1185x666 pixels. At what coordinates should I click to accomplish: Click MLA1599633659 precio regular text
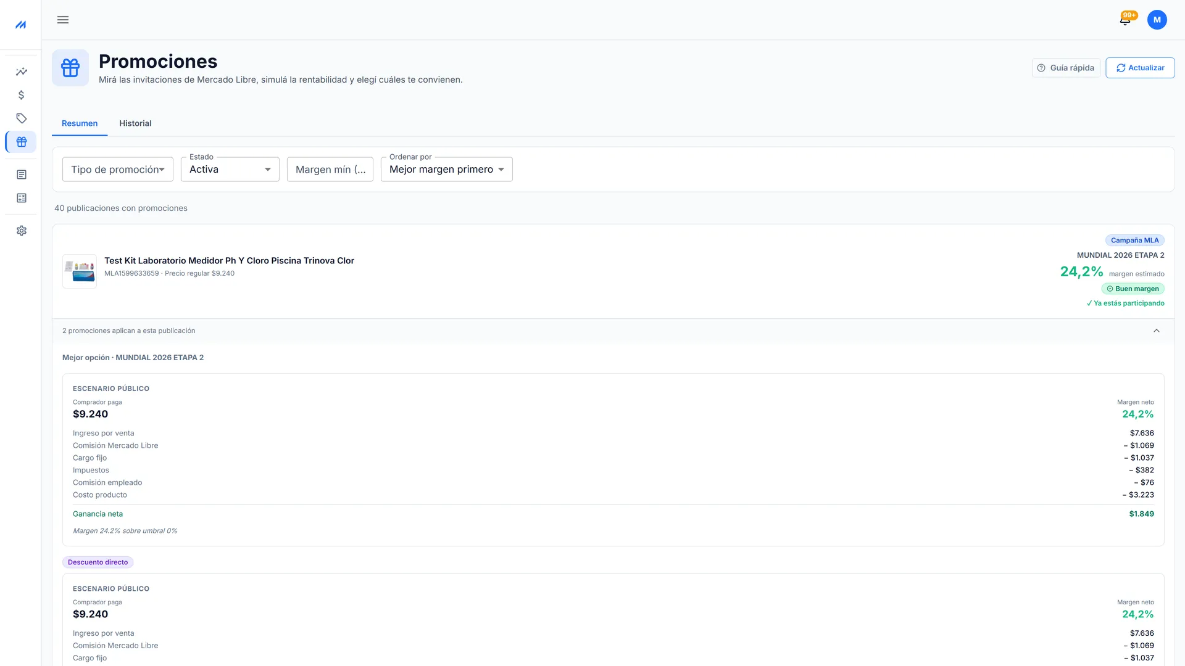pyautogui.click(x=169, y=274)
